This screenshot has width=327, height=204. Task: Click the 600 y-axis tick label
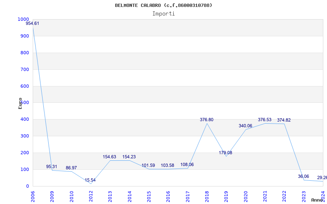coord(25,86)
